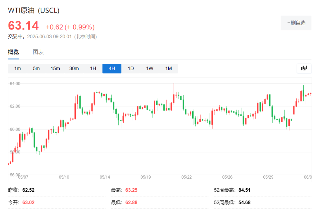This screenshot has width=318, height=210.
Task: Switch to the 30m timeframe
Action: tap(74, 68)
